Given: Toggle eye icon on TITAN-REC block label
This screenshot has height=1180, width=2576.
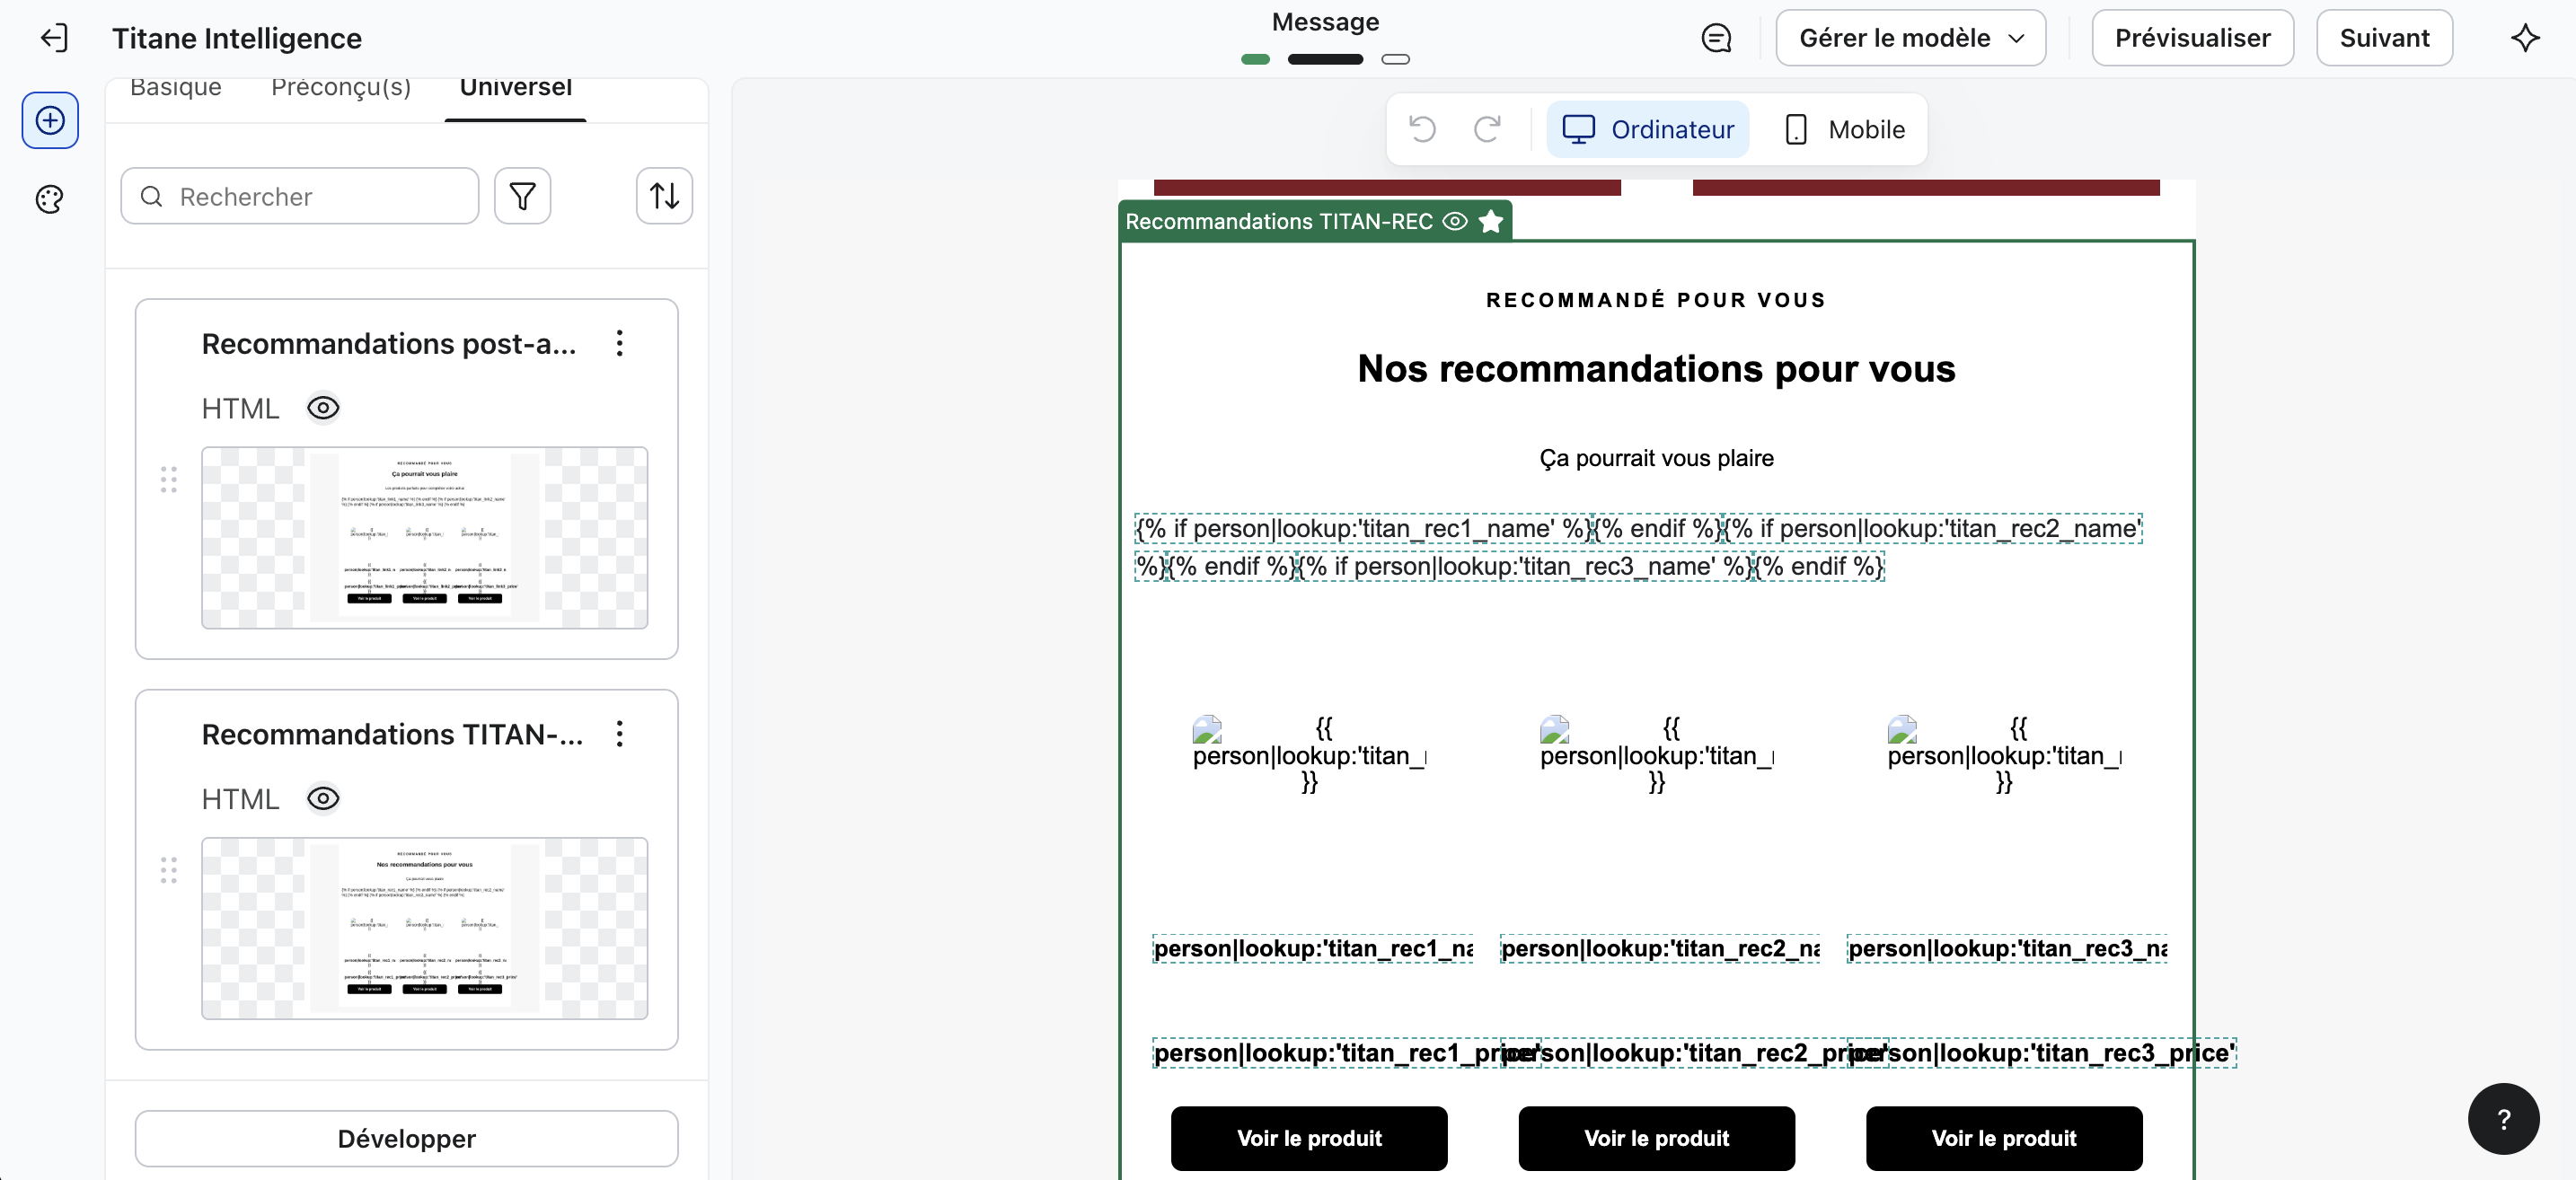Looking at the screenshot, I should 1455,221.
